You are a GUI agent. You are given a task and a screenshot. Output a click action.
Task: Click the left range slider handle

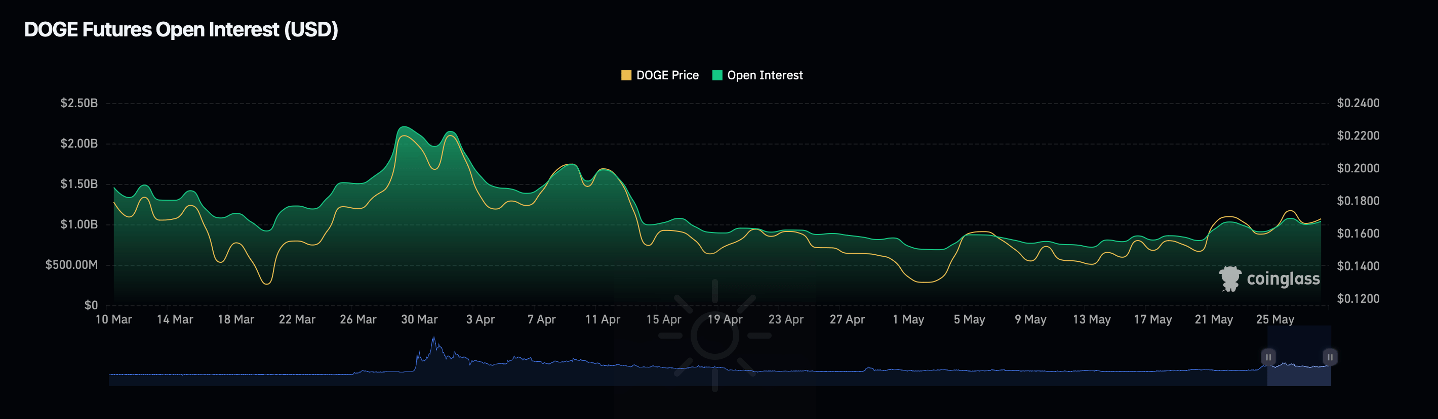click(1268, 357)
